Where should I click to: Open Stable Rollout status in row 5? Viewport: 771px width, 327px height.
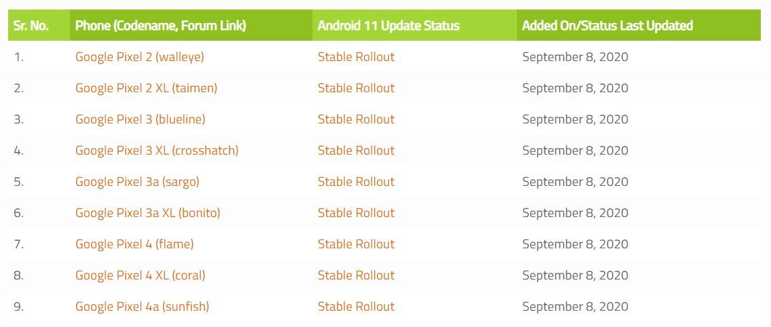(356, 182)
